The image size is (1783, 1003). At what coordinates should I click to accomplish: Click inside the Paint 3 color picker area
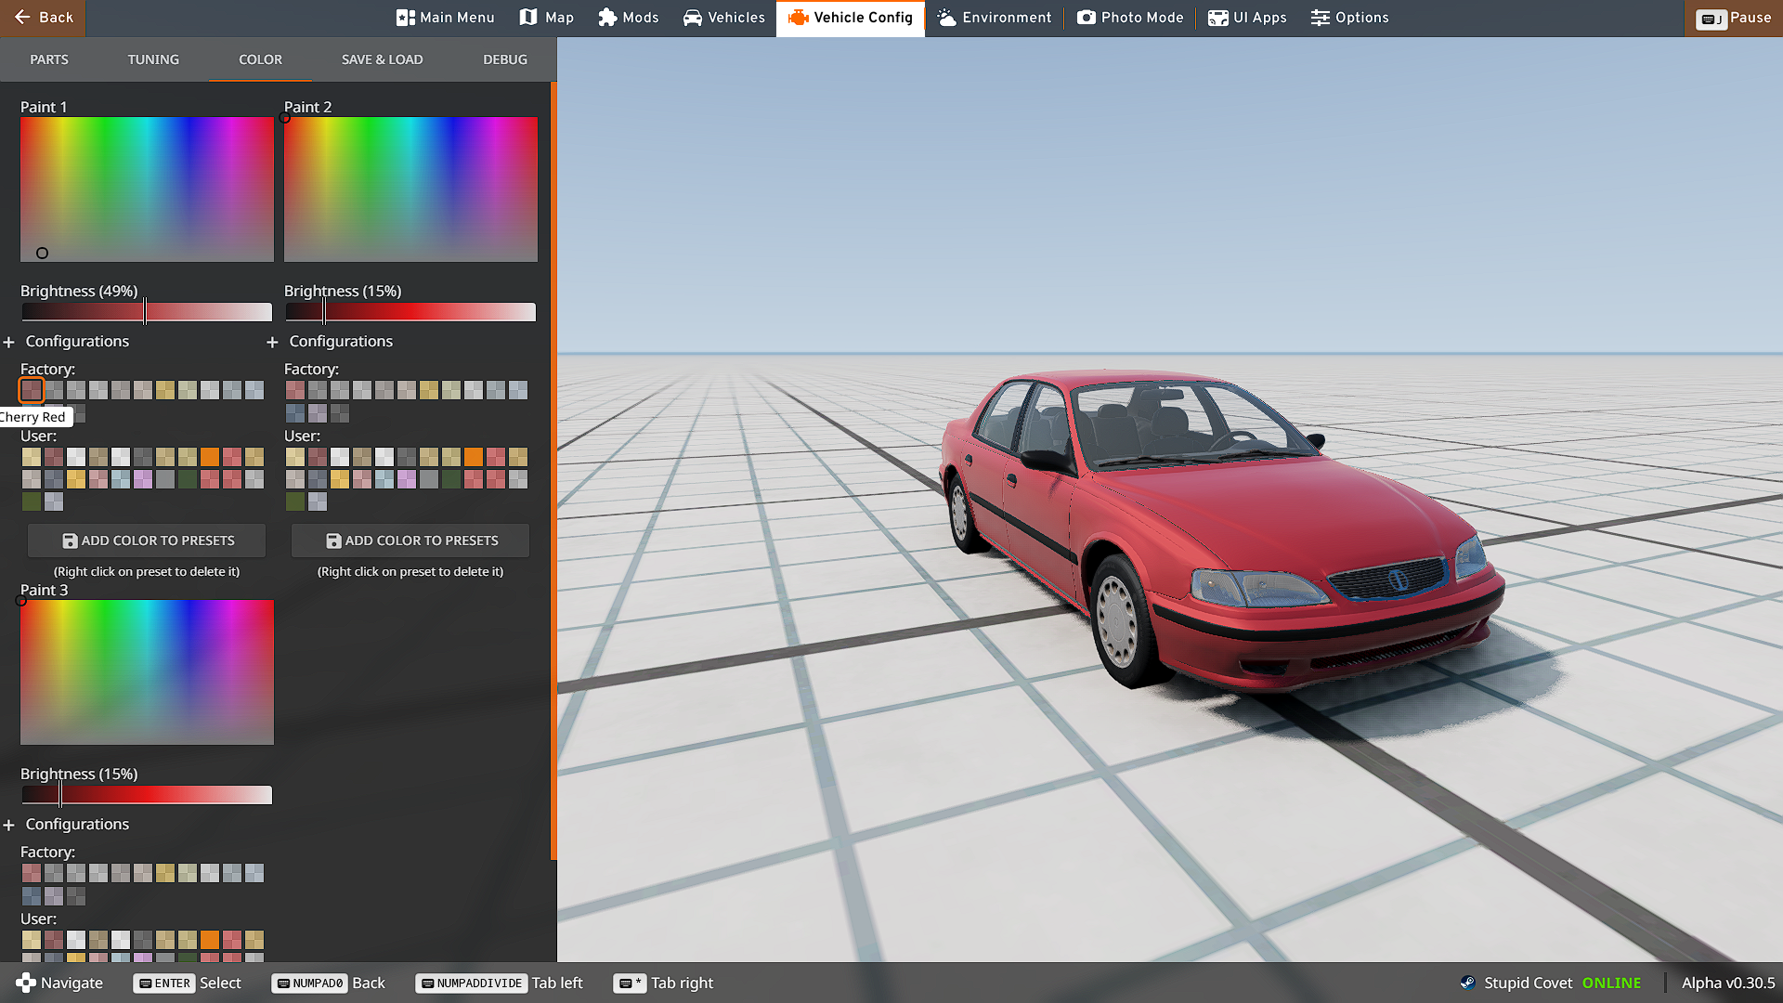pos(147,672)
